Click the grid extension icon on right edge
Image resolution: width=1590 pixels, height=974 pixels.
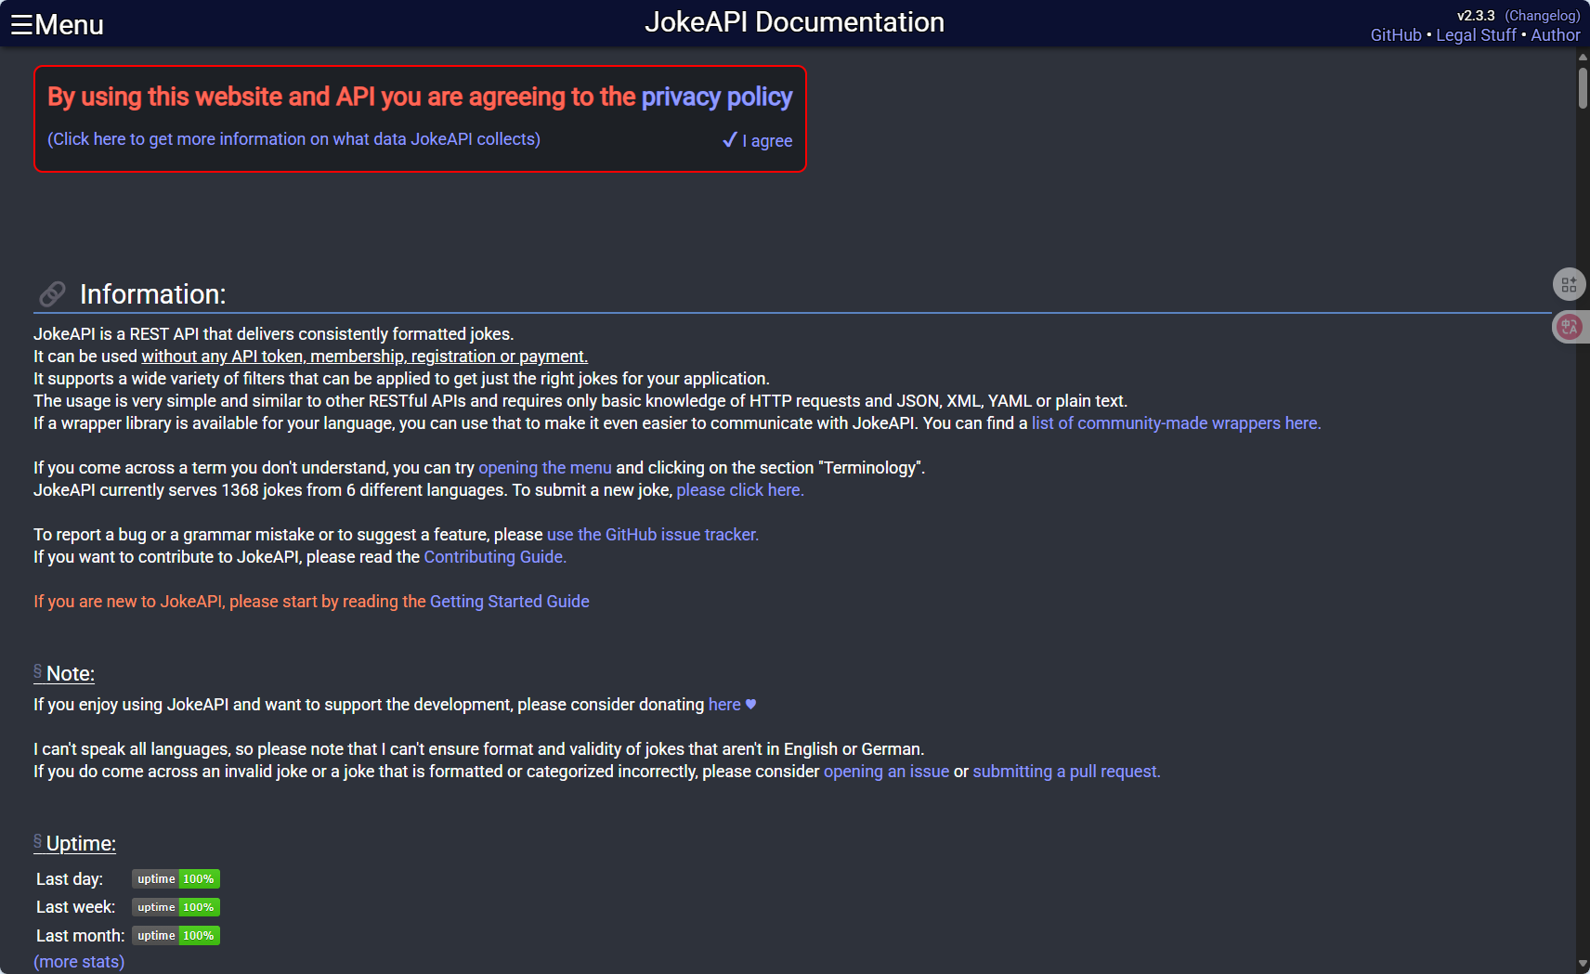pyautogui.click(x=1569, y=284)
